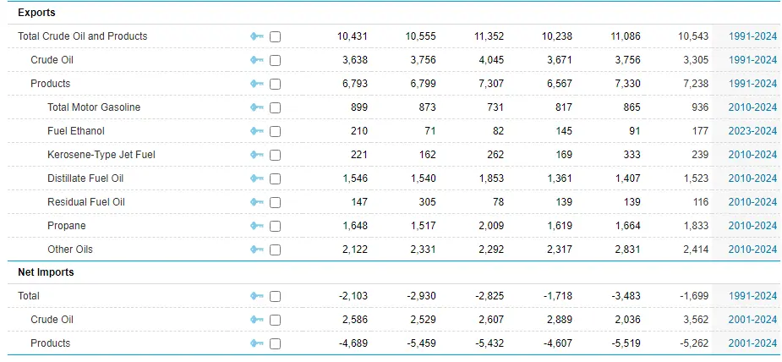The image size is (782, 362).
Task: Click key icon in Net Imports Total row
Action: [257, 296]
